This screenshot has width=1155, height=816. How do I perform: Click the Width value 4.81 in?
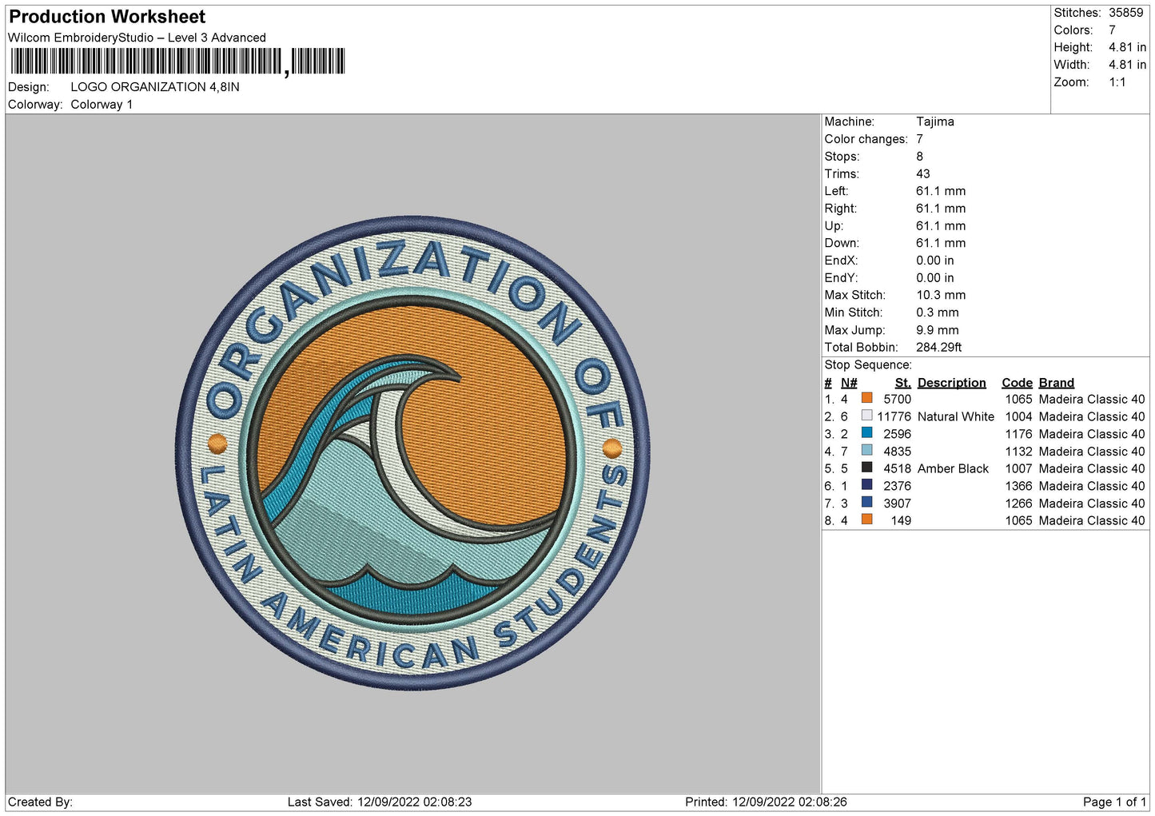click(1127, 65)
